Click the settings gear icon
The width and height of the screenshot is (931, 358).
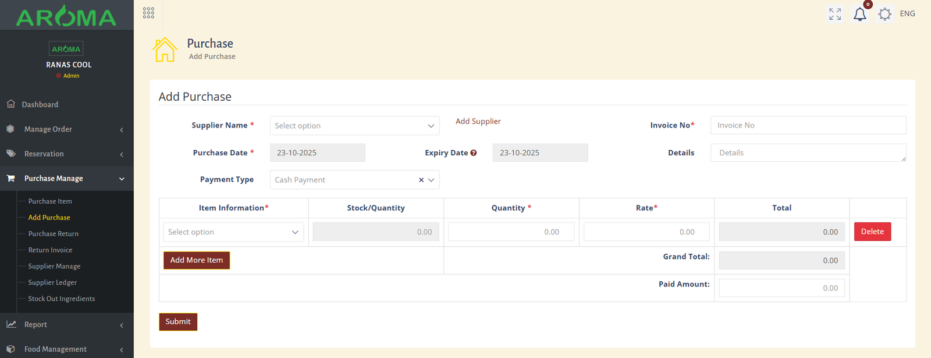[x=884, y=15]
